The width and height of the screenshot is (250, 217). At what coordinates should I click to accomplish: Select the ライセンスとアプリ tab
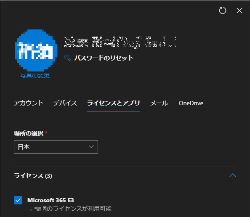point(114,103)
